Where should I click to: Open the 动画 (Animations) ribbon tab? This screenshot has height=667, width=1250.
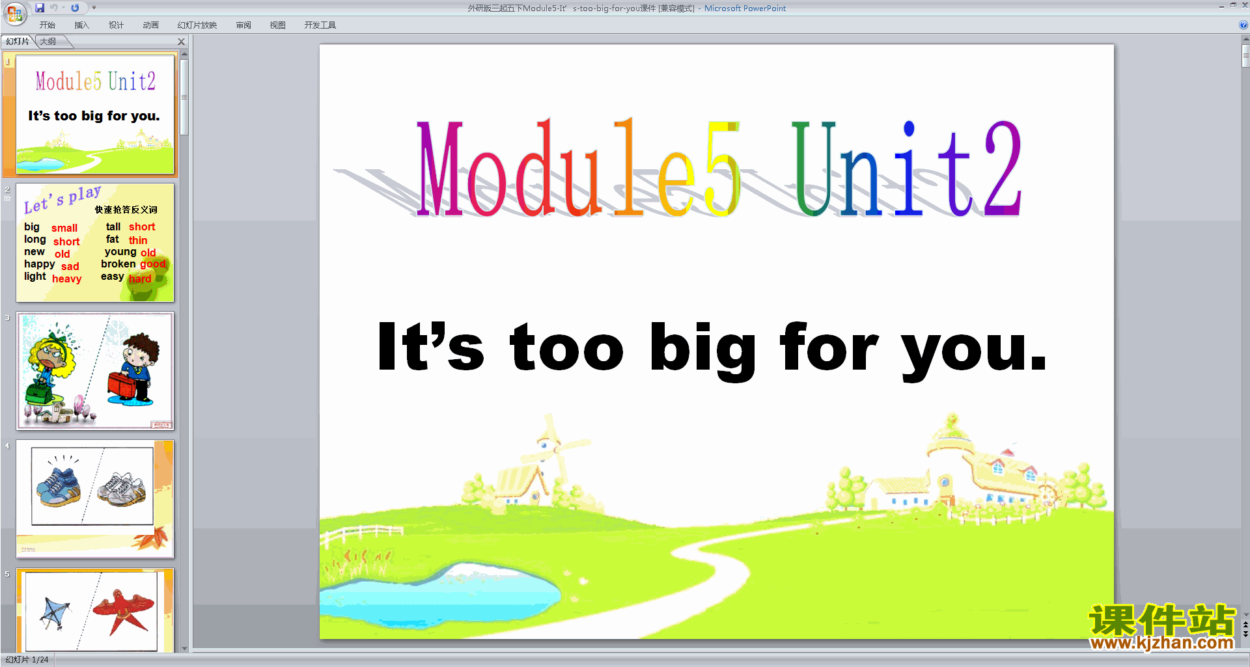click(x=151, y=25)
